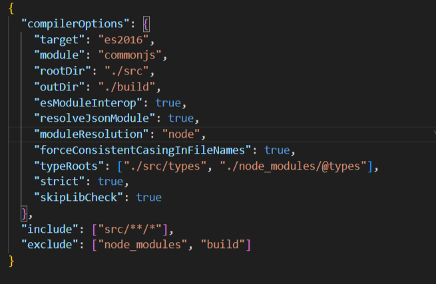Click the "typeRoots" key

click(69, 166)
